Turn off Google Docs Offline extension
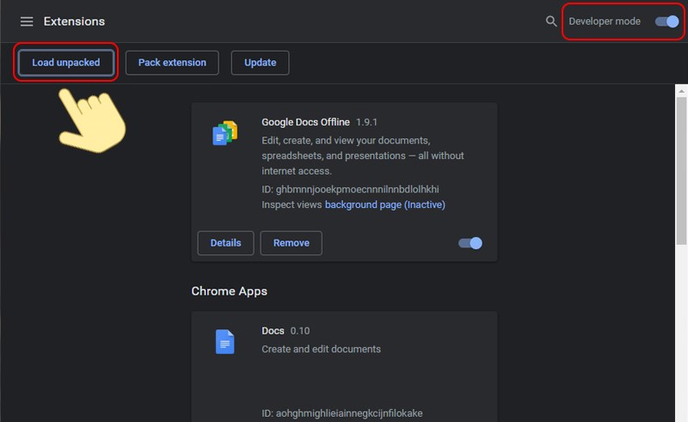Image resolution: width=688 pixels, height=422 pixels. 470,243
